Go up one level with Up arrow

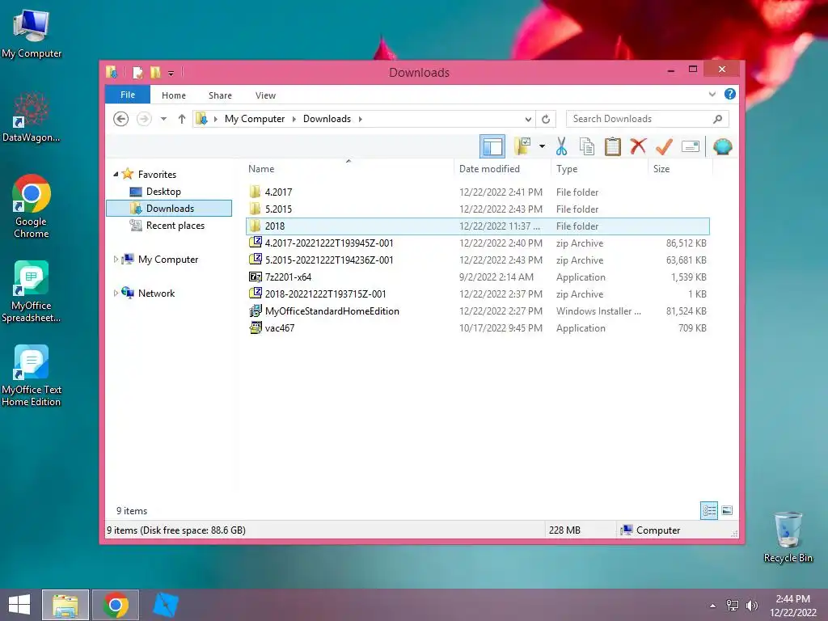[182, 119]
